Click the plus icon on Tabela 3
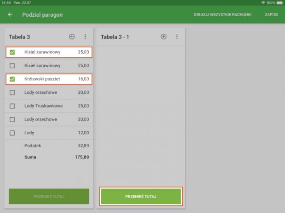The image size is (285, 213). 72,37
